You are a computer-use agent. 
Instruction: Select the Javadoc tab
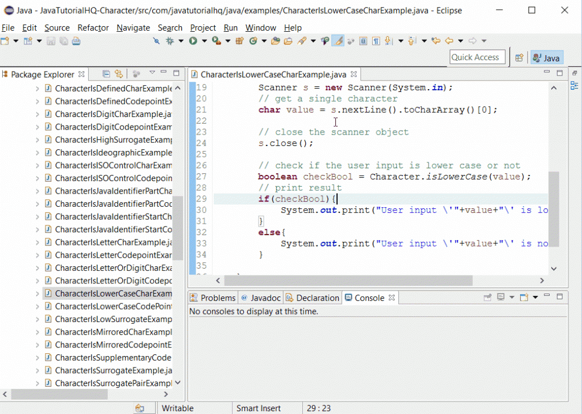(x=261, y=298)
